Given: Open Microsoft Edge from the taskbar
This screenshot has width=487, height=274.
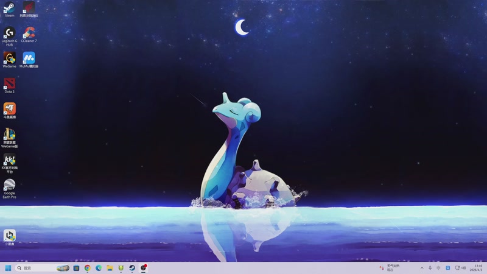Looking at the screenshot, I should coord(99,268).
